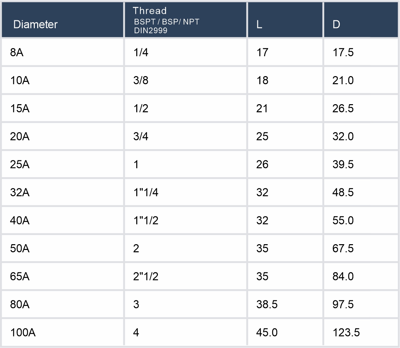
Task: Select the L column header
Action: pyautogui.click(x=259, y=25)
